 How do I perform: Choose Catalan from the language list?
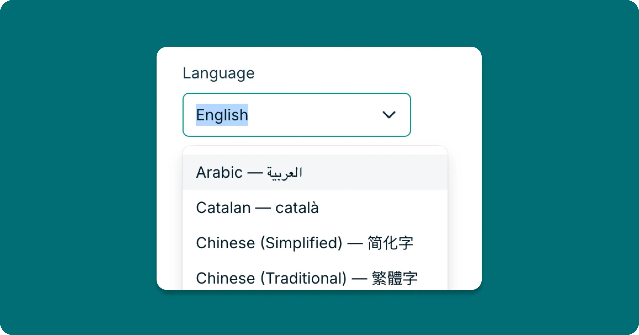tap(314, 208)
